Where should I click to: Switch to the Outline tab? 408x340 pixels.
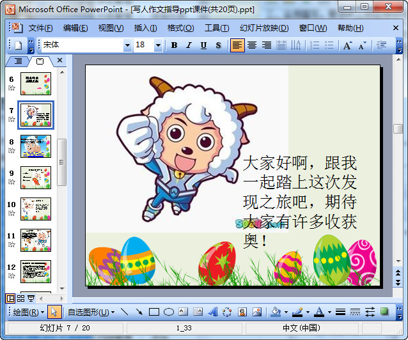click(x=18, y=61)
